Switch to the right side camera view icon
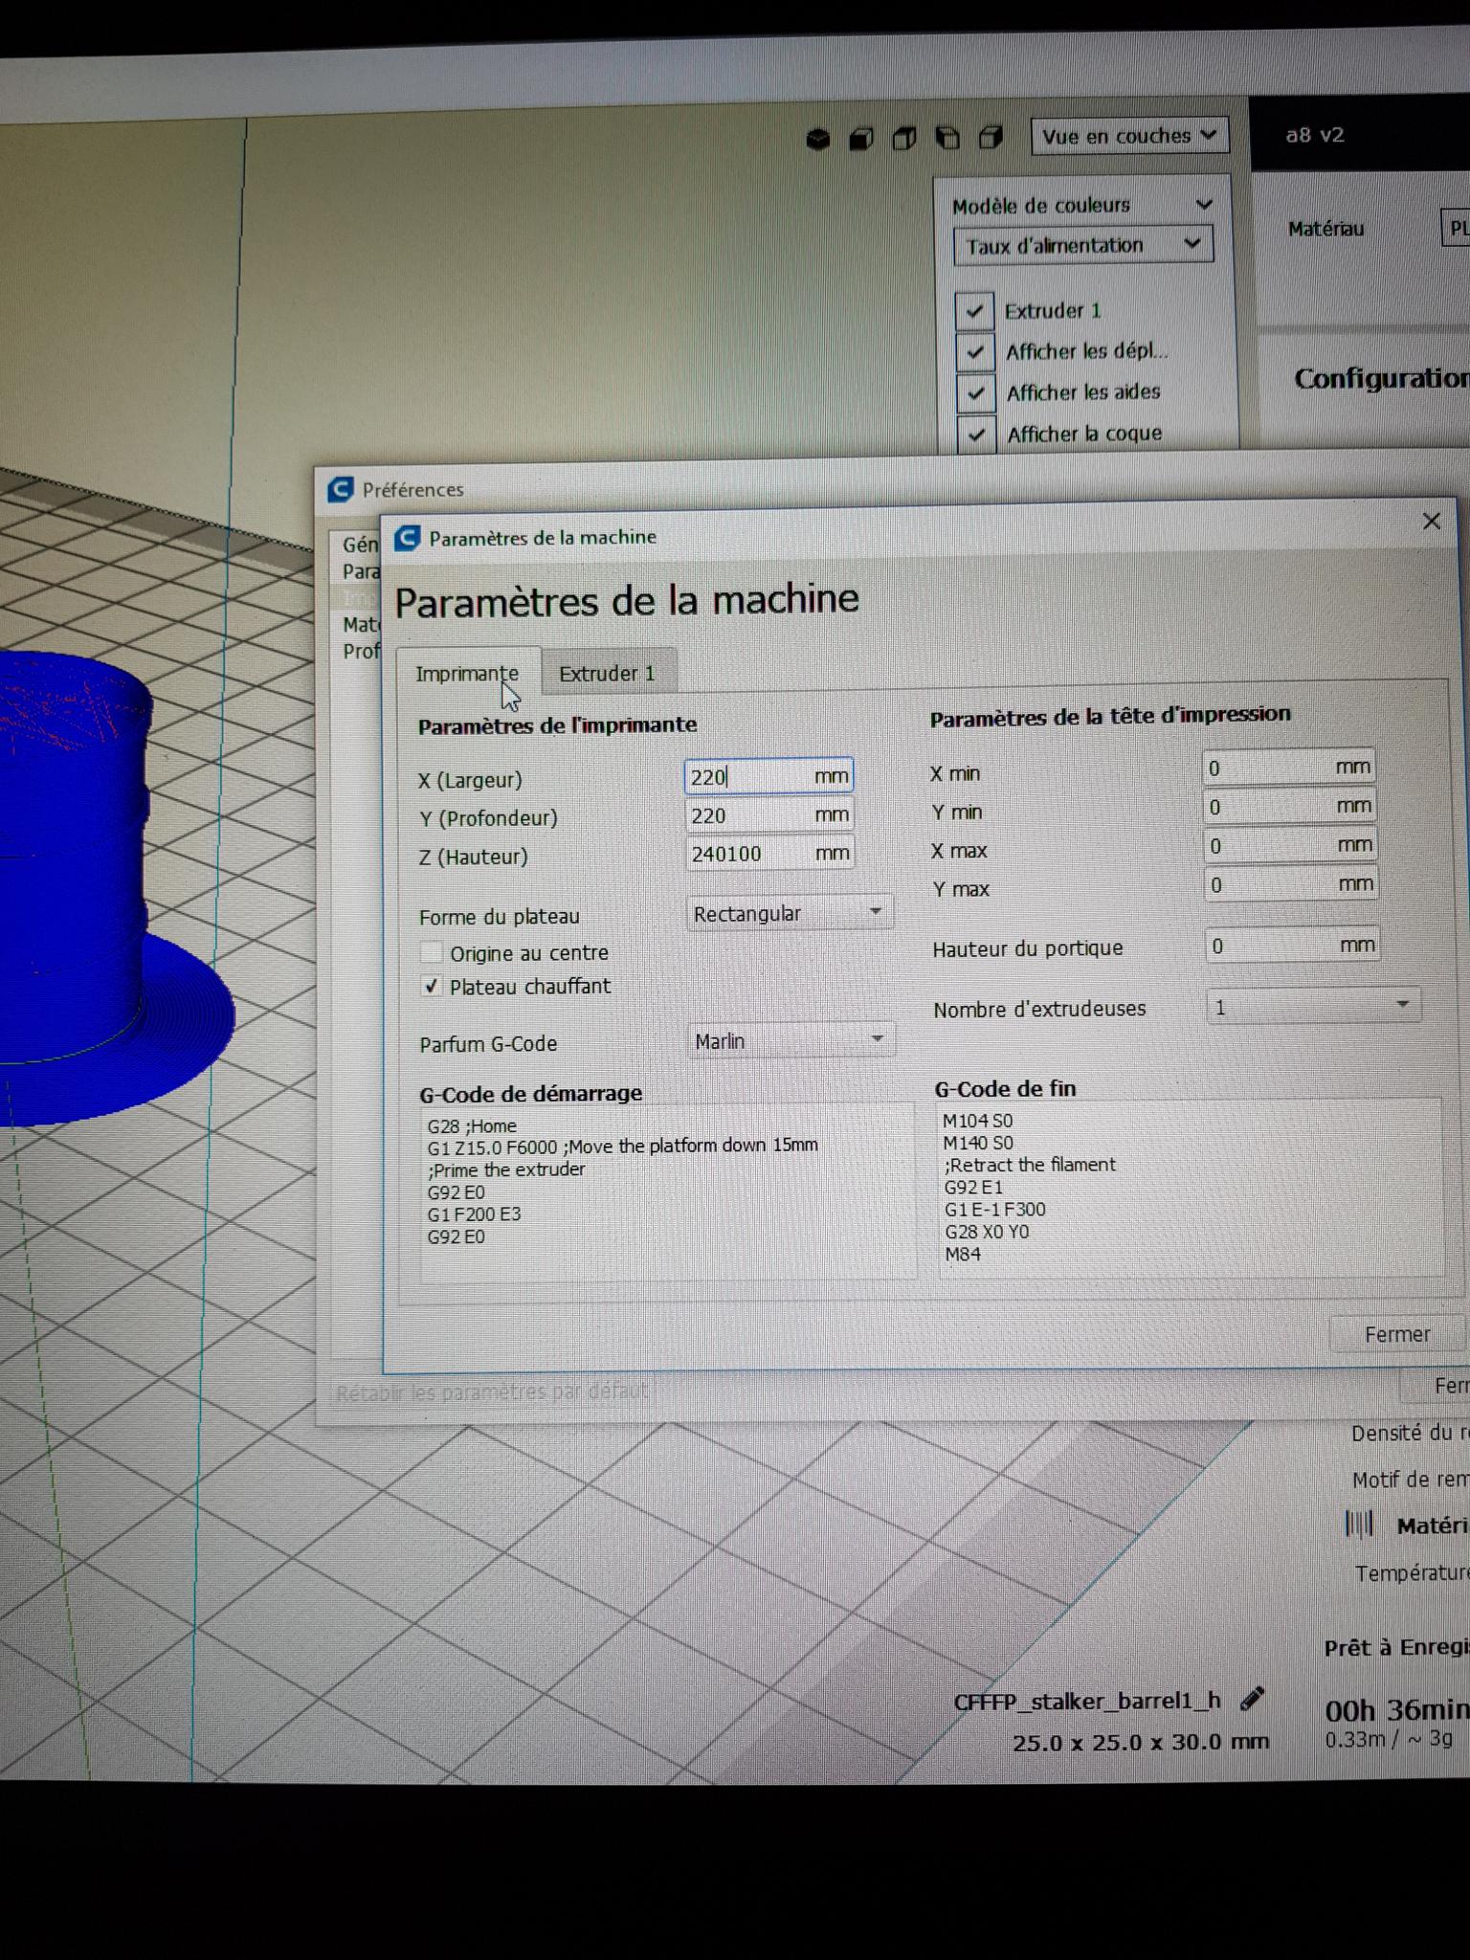 click(x=991, y=138)
